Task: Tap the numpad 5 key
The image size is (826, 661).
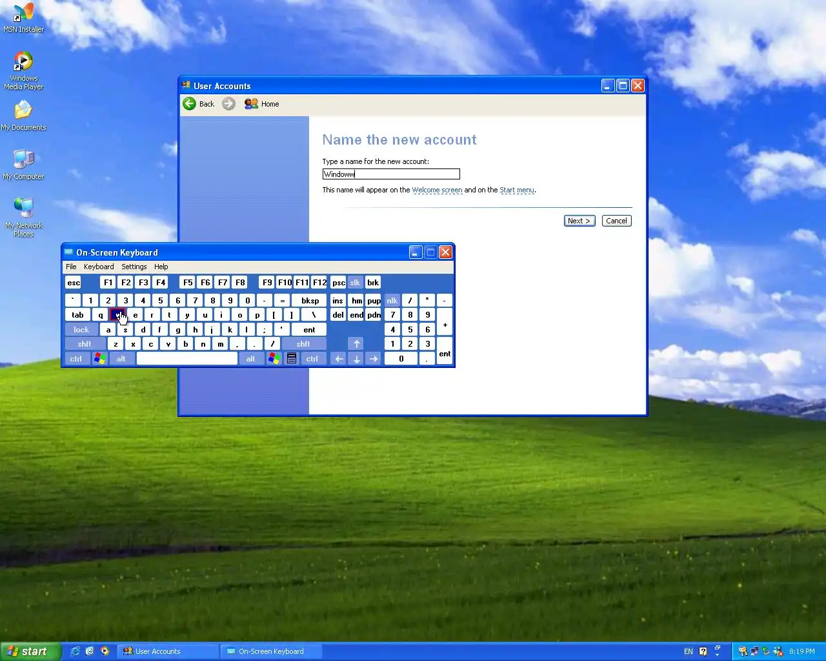Action: tap(410, 330)
